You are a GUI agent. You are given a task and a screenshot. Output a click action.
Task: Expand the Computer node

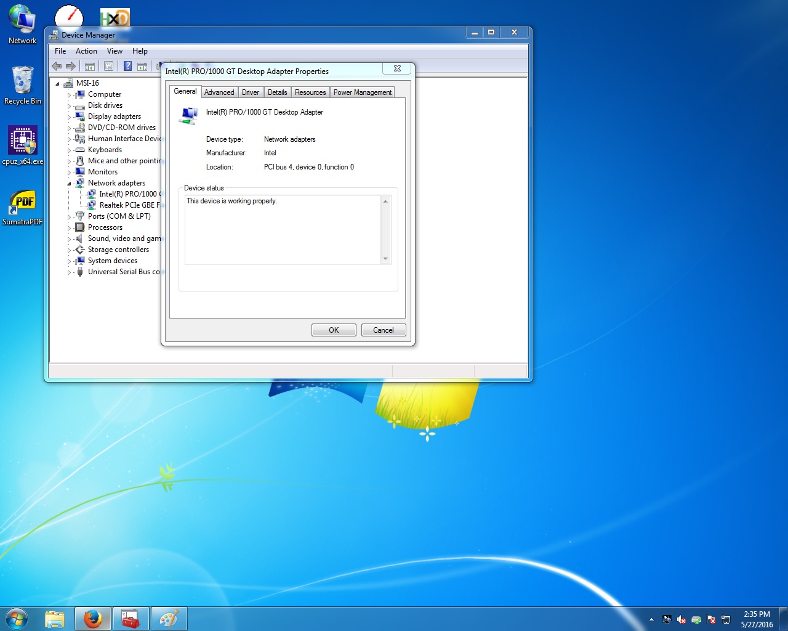[x=69, y=95]
